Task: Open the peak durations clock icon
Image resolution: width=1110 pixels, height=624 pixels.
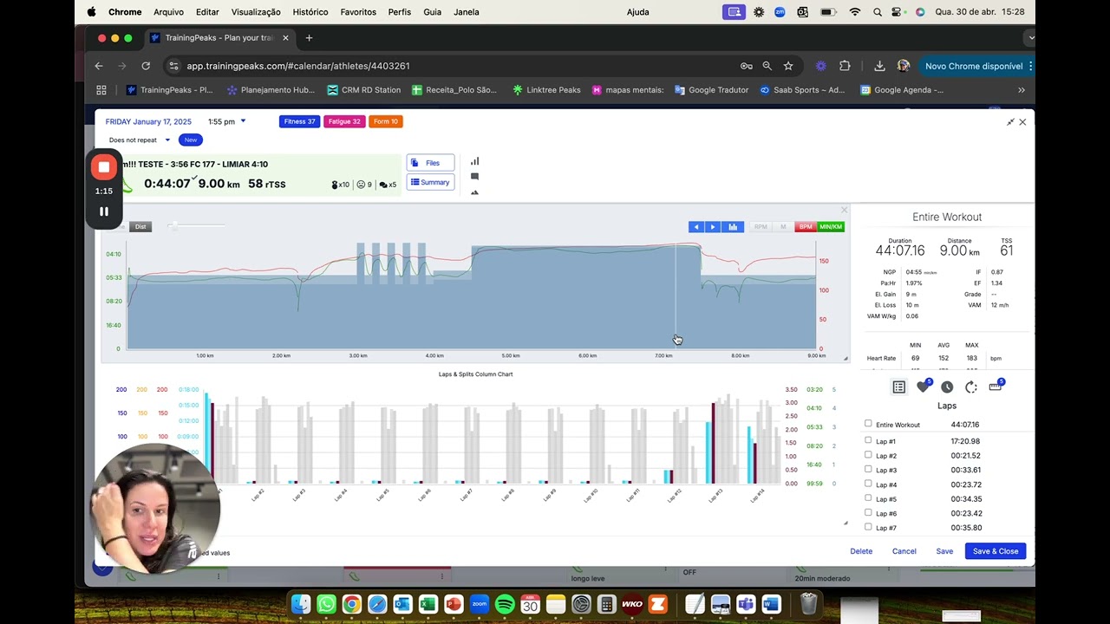Action: (947, 387)
